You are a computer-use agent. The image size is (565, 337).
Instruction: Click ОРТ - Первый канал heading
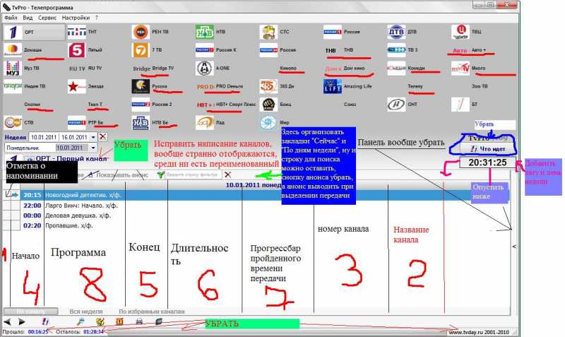tap(71, 158)
